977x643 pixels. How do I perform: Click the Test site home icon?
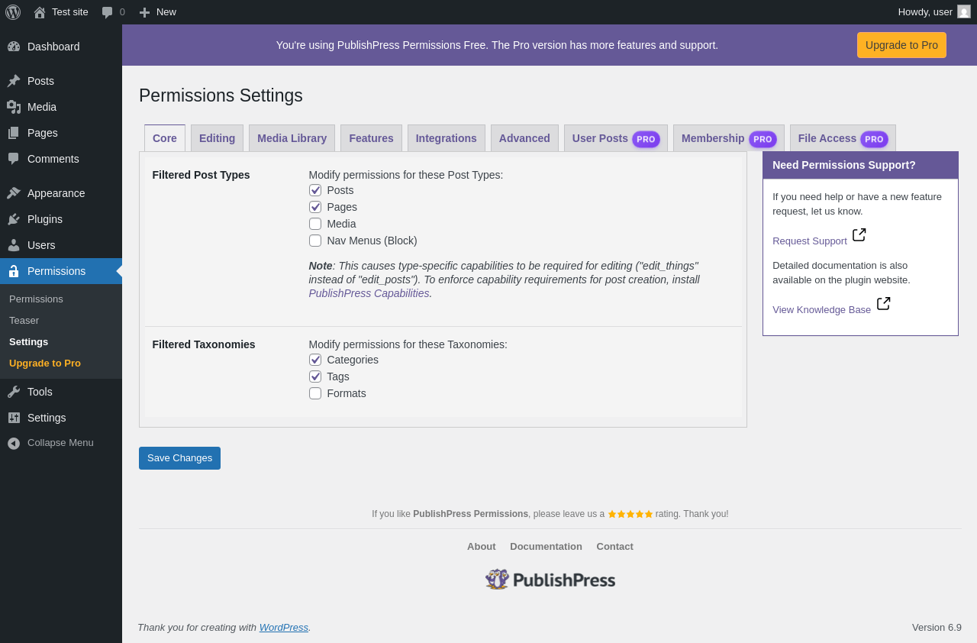[x=40, y=12]
